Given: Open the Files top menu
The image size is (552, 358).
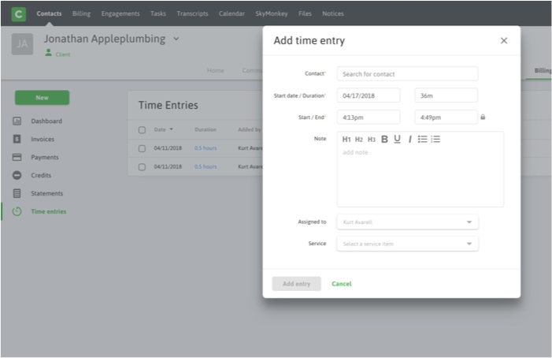Looking at the screenshot, I should coord(305,13).
